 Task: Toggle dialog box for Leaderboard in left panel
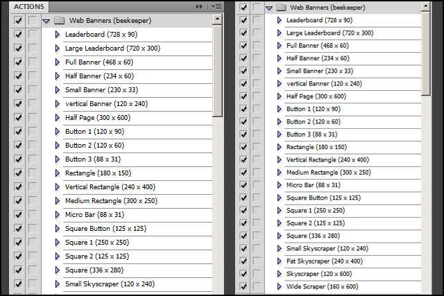pyautogui.click(x=33, y=35)
